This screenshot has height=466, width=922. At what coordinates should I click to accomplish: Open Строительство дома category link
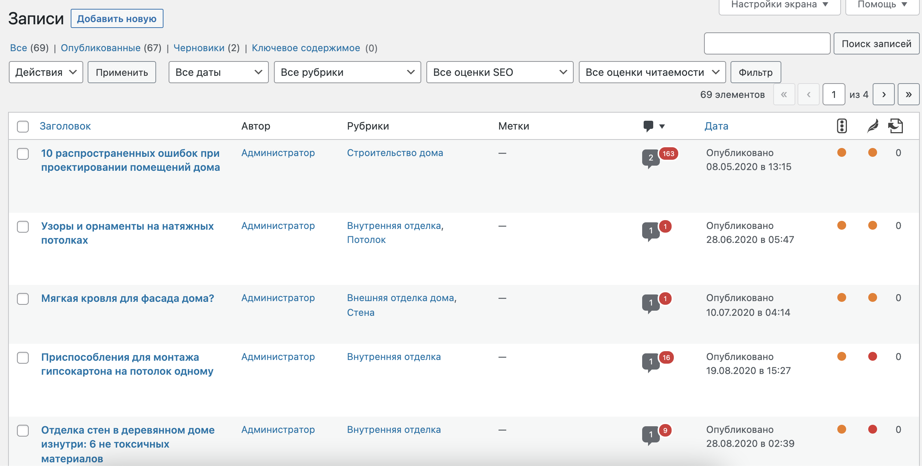[x=395, y=153]
